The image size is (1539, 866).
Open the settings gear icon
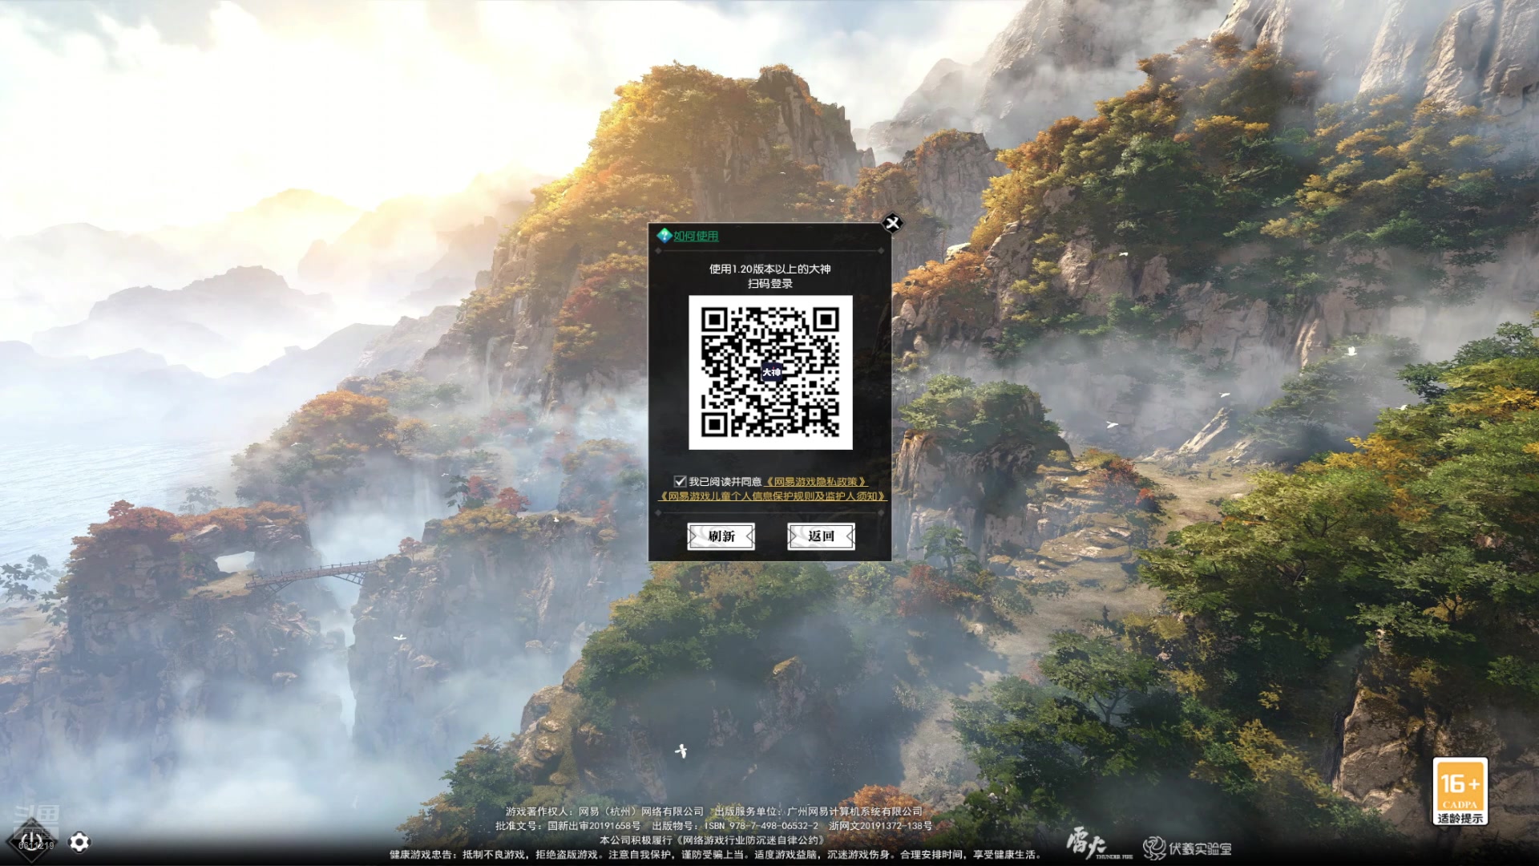[x=79, y=842]
